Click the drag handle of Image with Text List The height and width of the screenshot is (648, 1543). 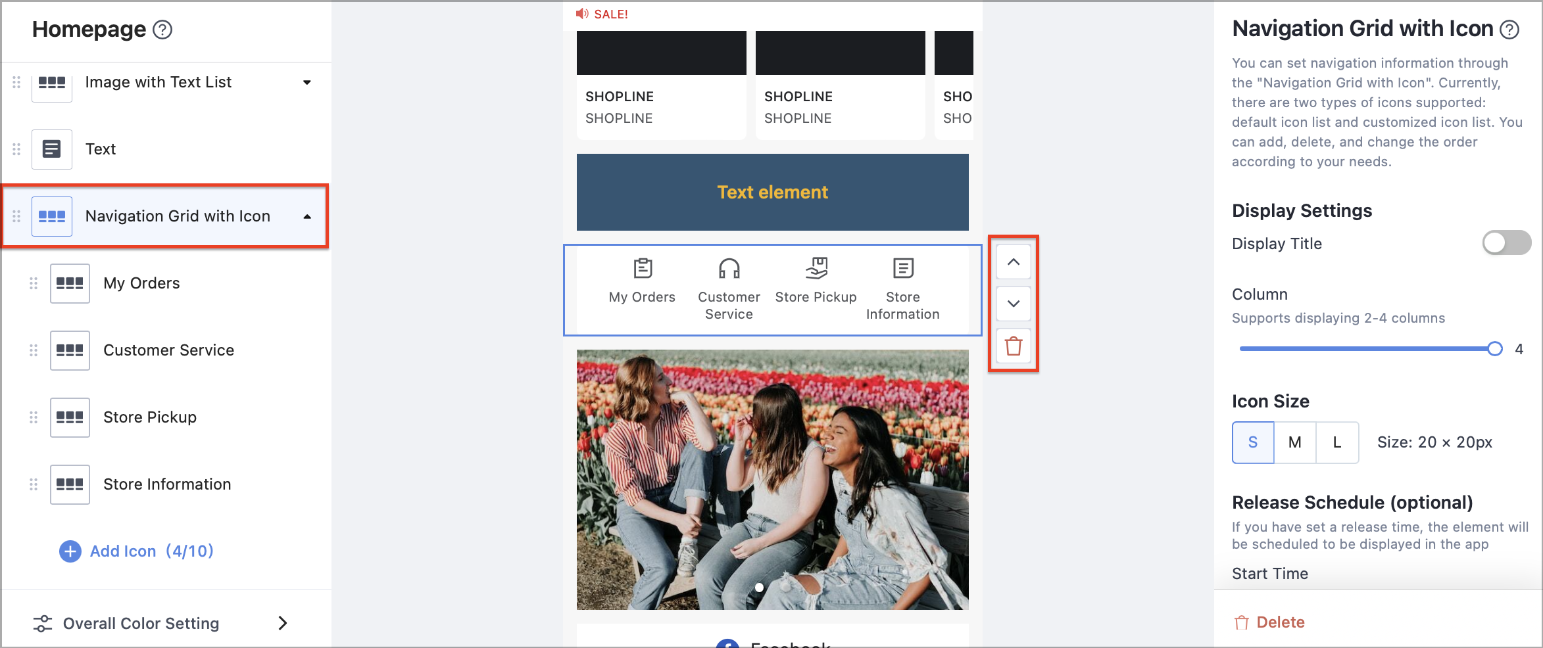coord(16,82)
